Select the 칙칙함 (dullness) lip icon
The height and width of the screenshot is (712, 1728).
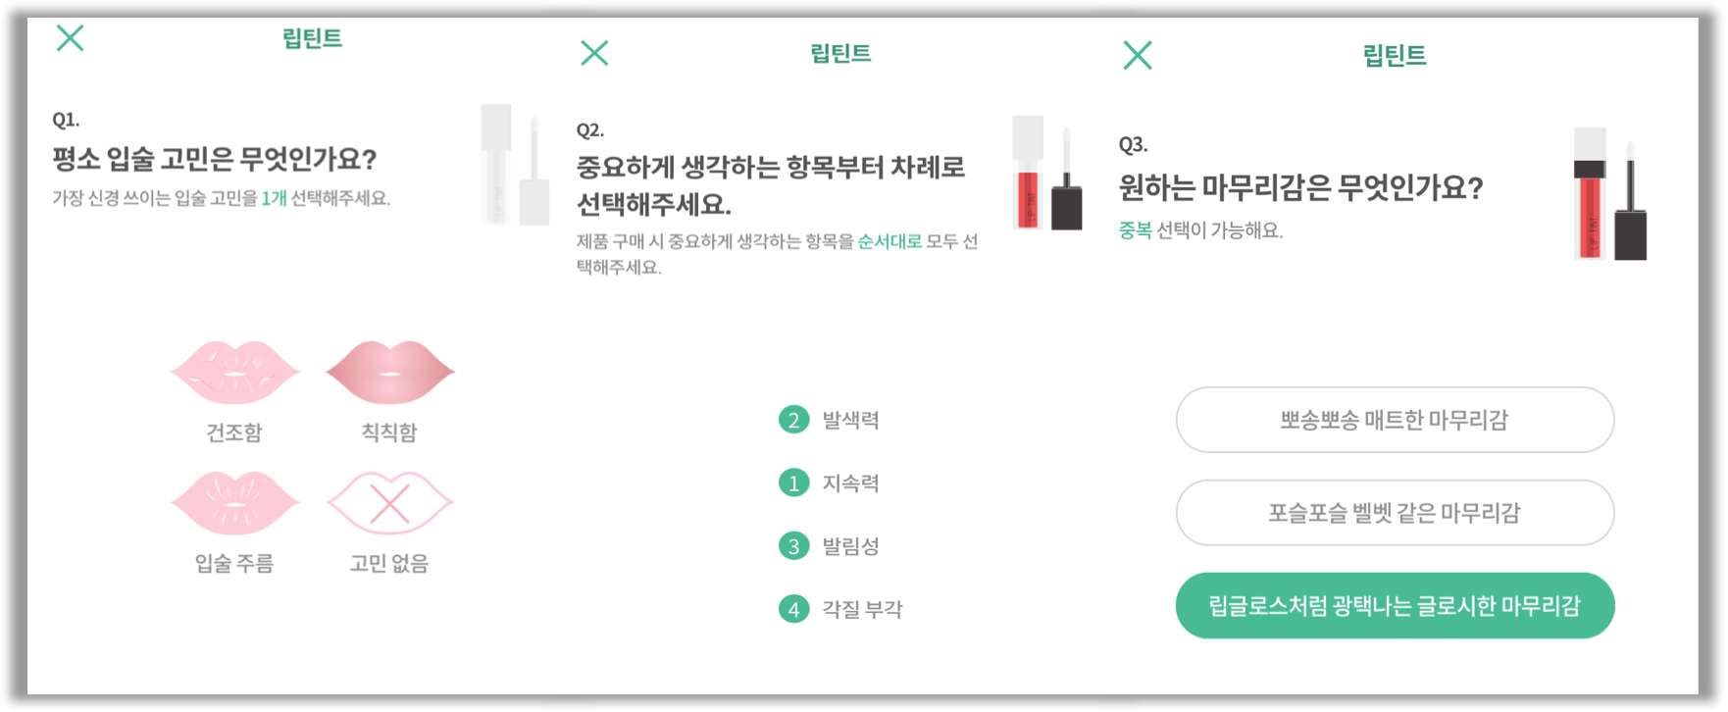coord(391,375)
